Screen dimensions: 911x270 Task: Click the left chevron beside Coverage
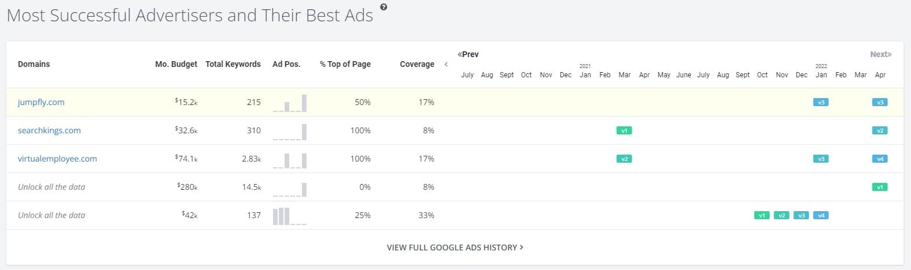[446, 64]
